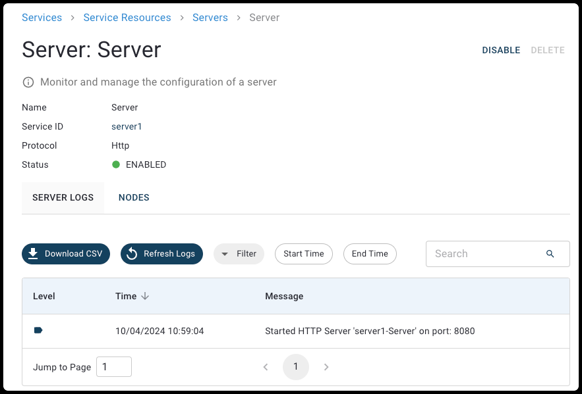Open the End Time picker
The height and width of the screenshot is (394, 582).
(370, 254)
